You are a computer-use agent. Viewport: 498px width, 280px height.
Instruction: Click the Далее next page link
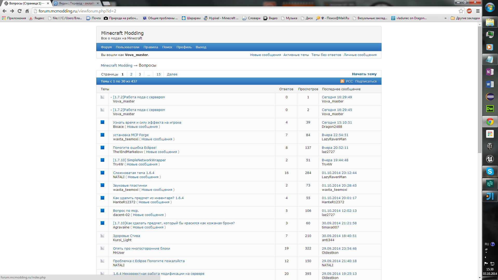(172, 74)
